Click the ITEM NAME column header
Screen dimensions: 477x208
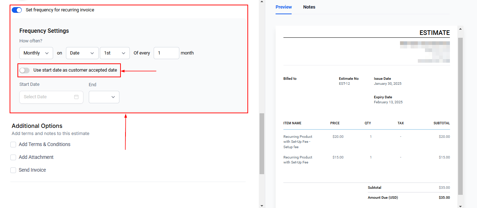tap(292, 123)
